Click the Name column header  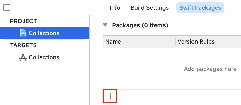click(113, 41)
